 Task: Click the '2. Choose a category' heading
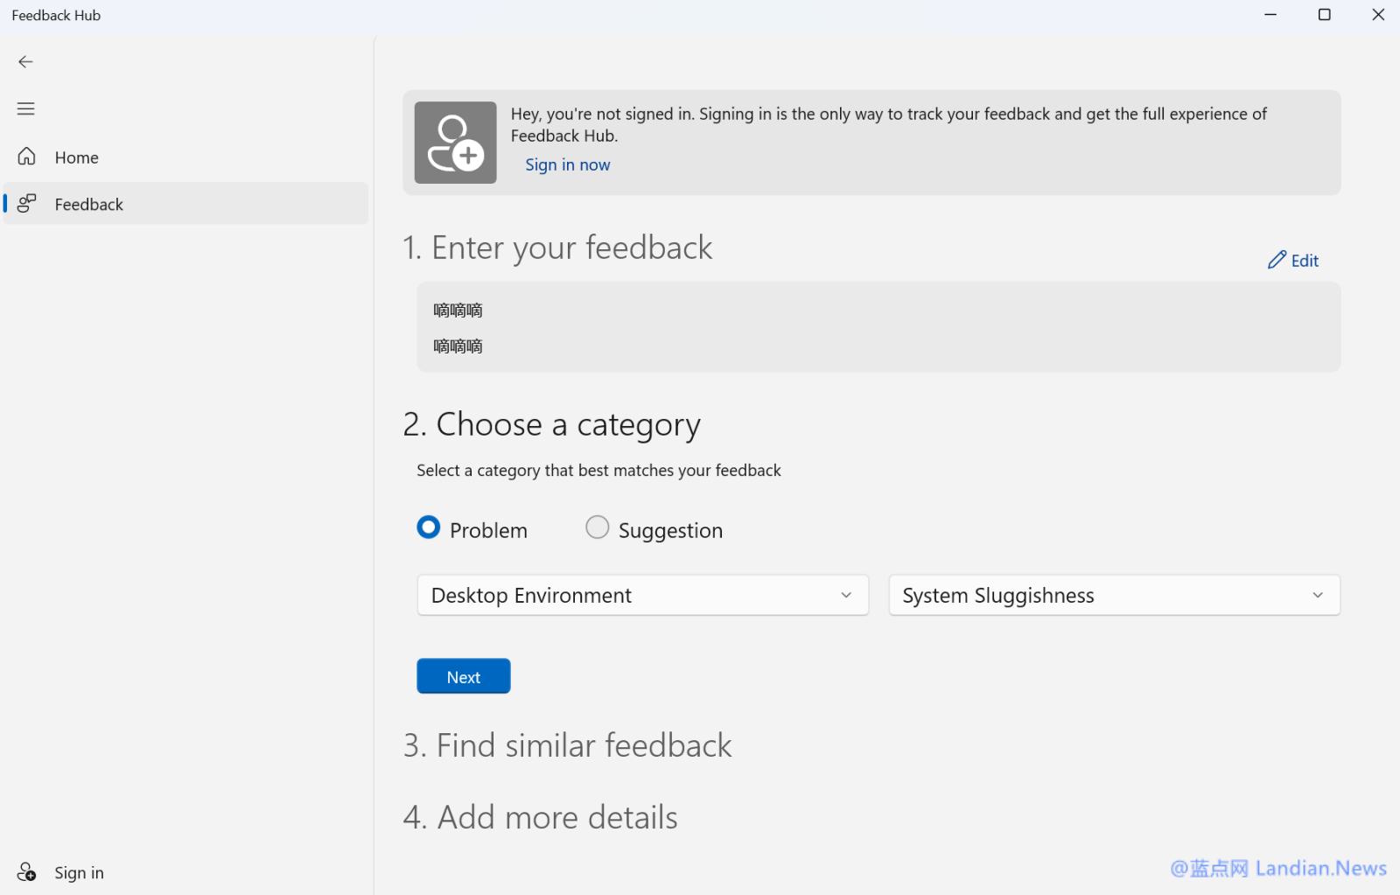click(x=552, y=425)
